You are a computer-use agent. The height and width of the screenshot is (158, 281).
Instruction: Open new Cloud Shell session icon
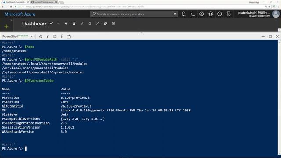click(68, 36)
